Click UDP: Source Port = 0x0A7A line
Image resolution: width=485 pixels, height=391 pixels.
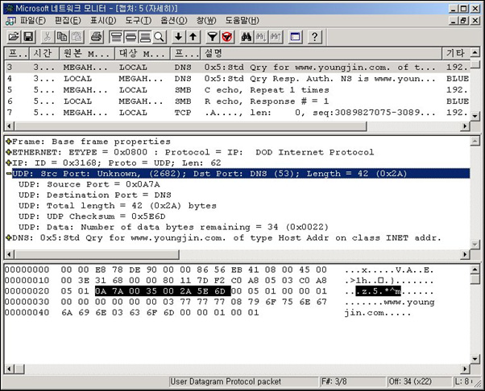point(89,184)
